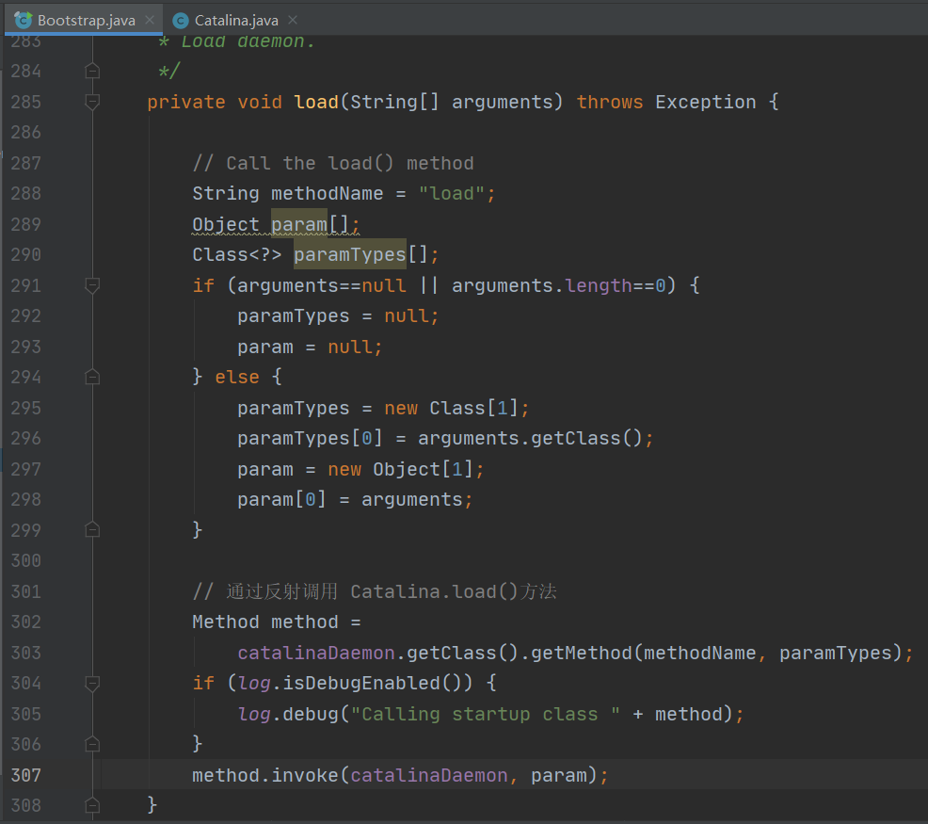Toggle the method end fold marker at line 308

point(92,805)
